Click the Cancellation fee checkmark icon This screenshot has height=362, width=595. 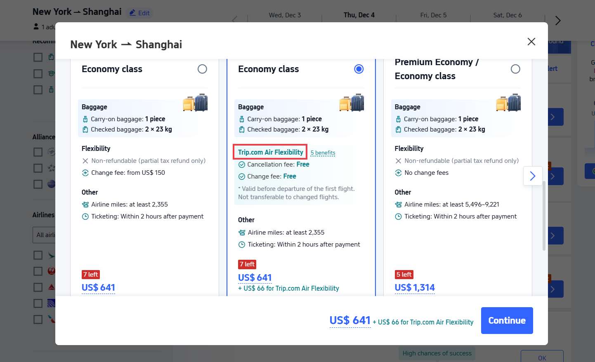[242, 165]
